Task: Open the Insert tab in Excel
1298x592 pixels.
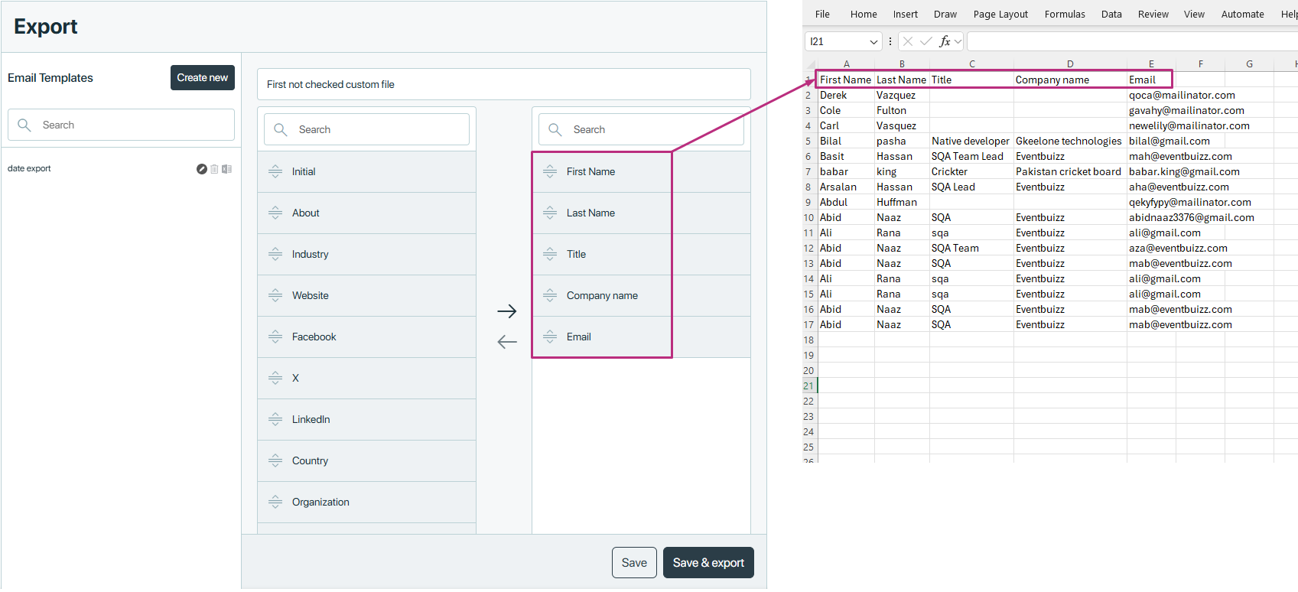Action: point(905,14)
